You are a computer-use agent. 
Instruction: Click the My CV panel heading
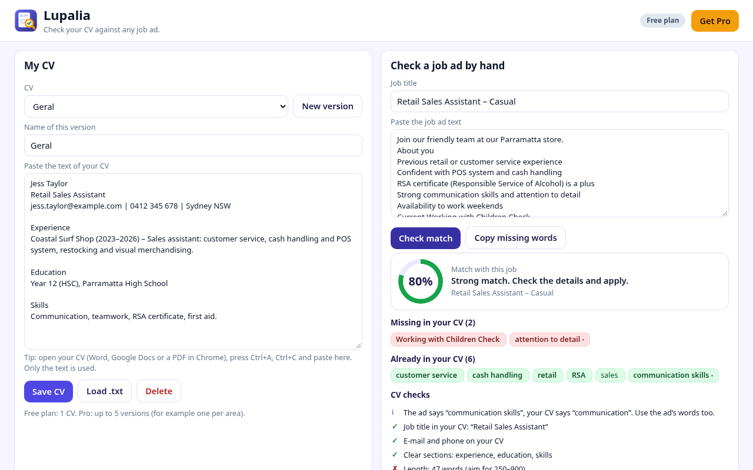coord(39,66)
